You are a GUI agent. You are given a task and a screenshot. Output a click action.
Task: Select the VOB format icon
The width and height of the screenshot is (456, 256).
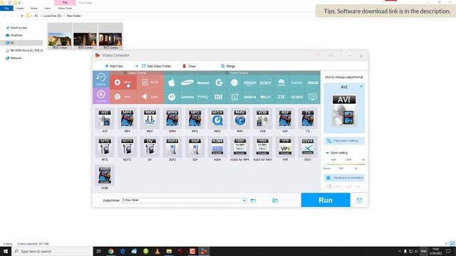(x=262, y=119)
